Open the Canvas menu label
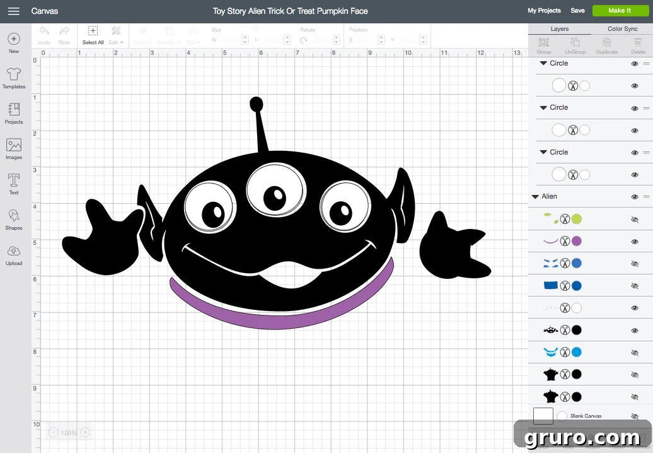653x453 pixels. (x=45, y=11)
